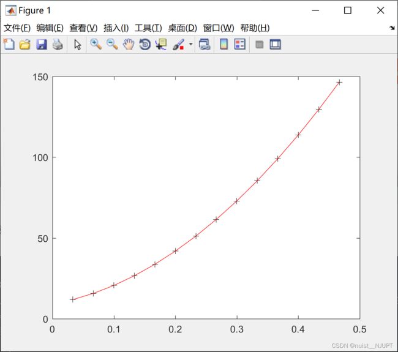This screenshot has height=352, width=398.
Task: Click the y-axis label 50
Action: (43, 239)
